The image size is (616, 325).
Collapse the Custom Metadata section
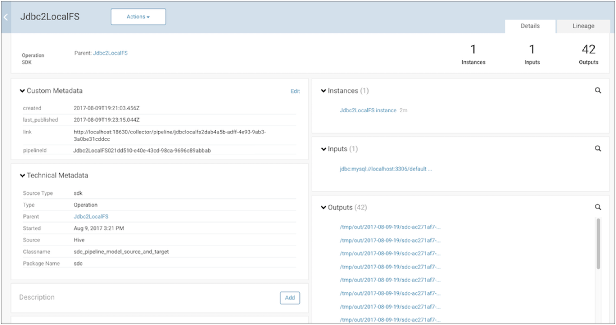(x=22, y=91)
